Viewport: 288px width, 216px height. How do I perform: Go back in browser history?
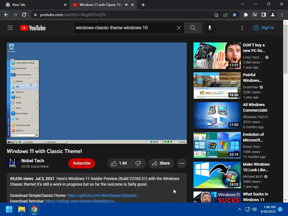pos(6,15)
